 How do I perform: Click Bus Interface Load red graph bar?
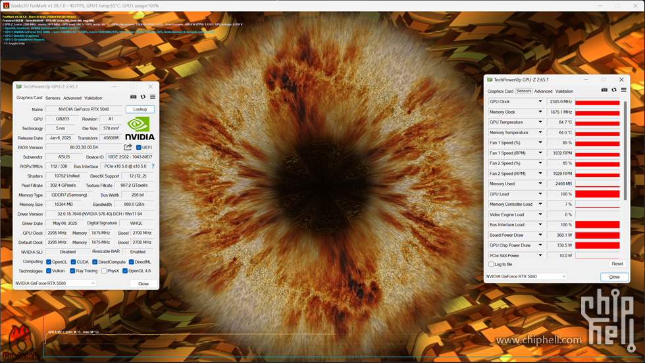click(x=598, y=225)
